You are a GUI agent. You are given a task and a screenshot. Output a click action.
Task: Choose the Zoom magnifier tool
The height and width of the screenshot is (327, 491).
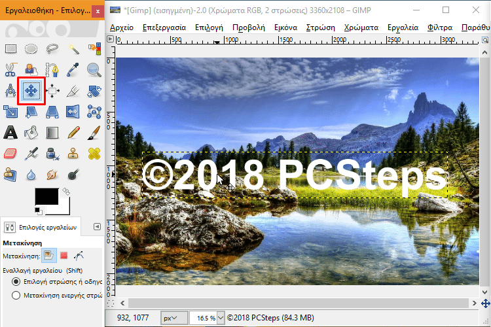[94, 69]
